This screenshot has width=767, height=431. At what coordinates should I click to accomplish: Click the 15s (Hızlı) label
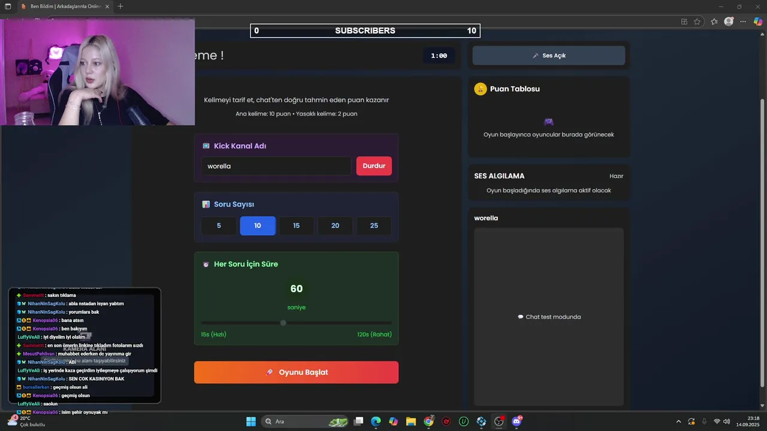pos(214,335)
